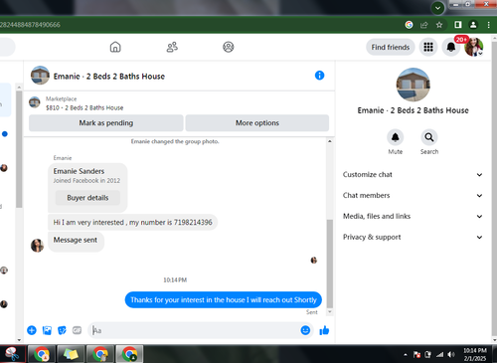
Task: Bookmark this page with the star icon
Action: [439, 25]
